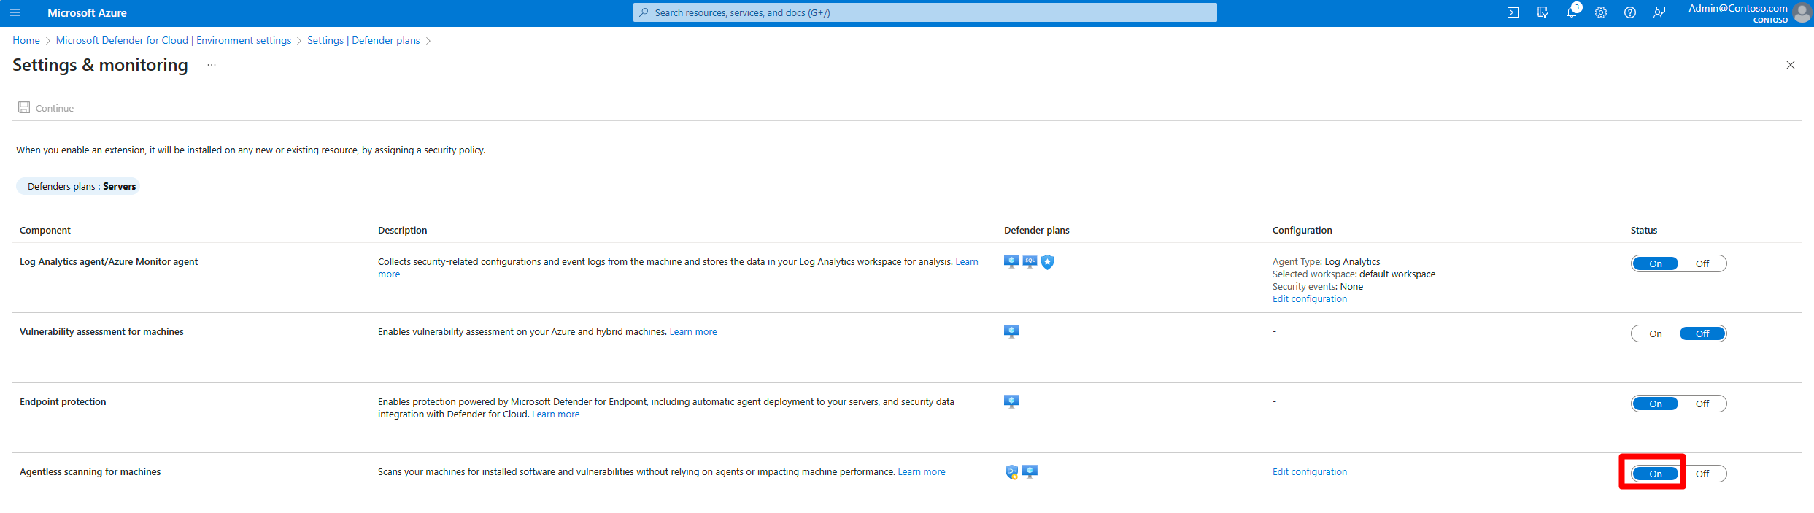Turn On Endpoint protection
This screenshot has height=513, width=1814.
coord(1656,404)
